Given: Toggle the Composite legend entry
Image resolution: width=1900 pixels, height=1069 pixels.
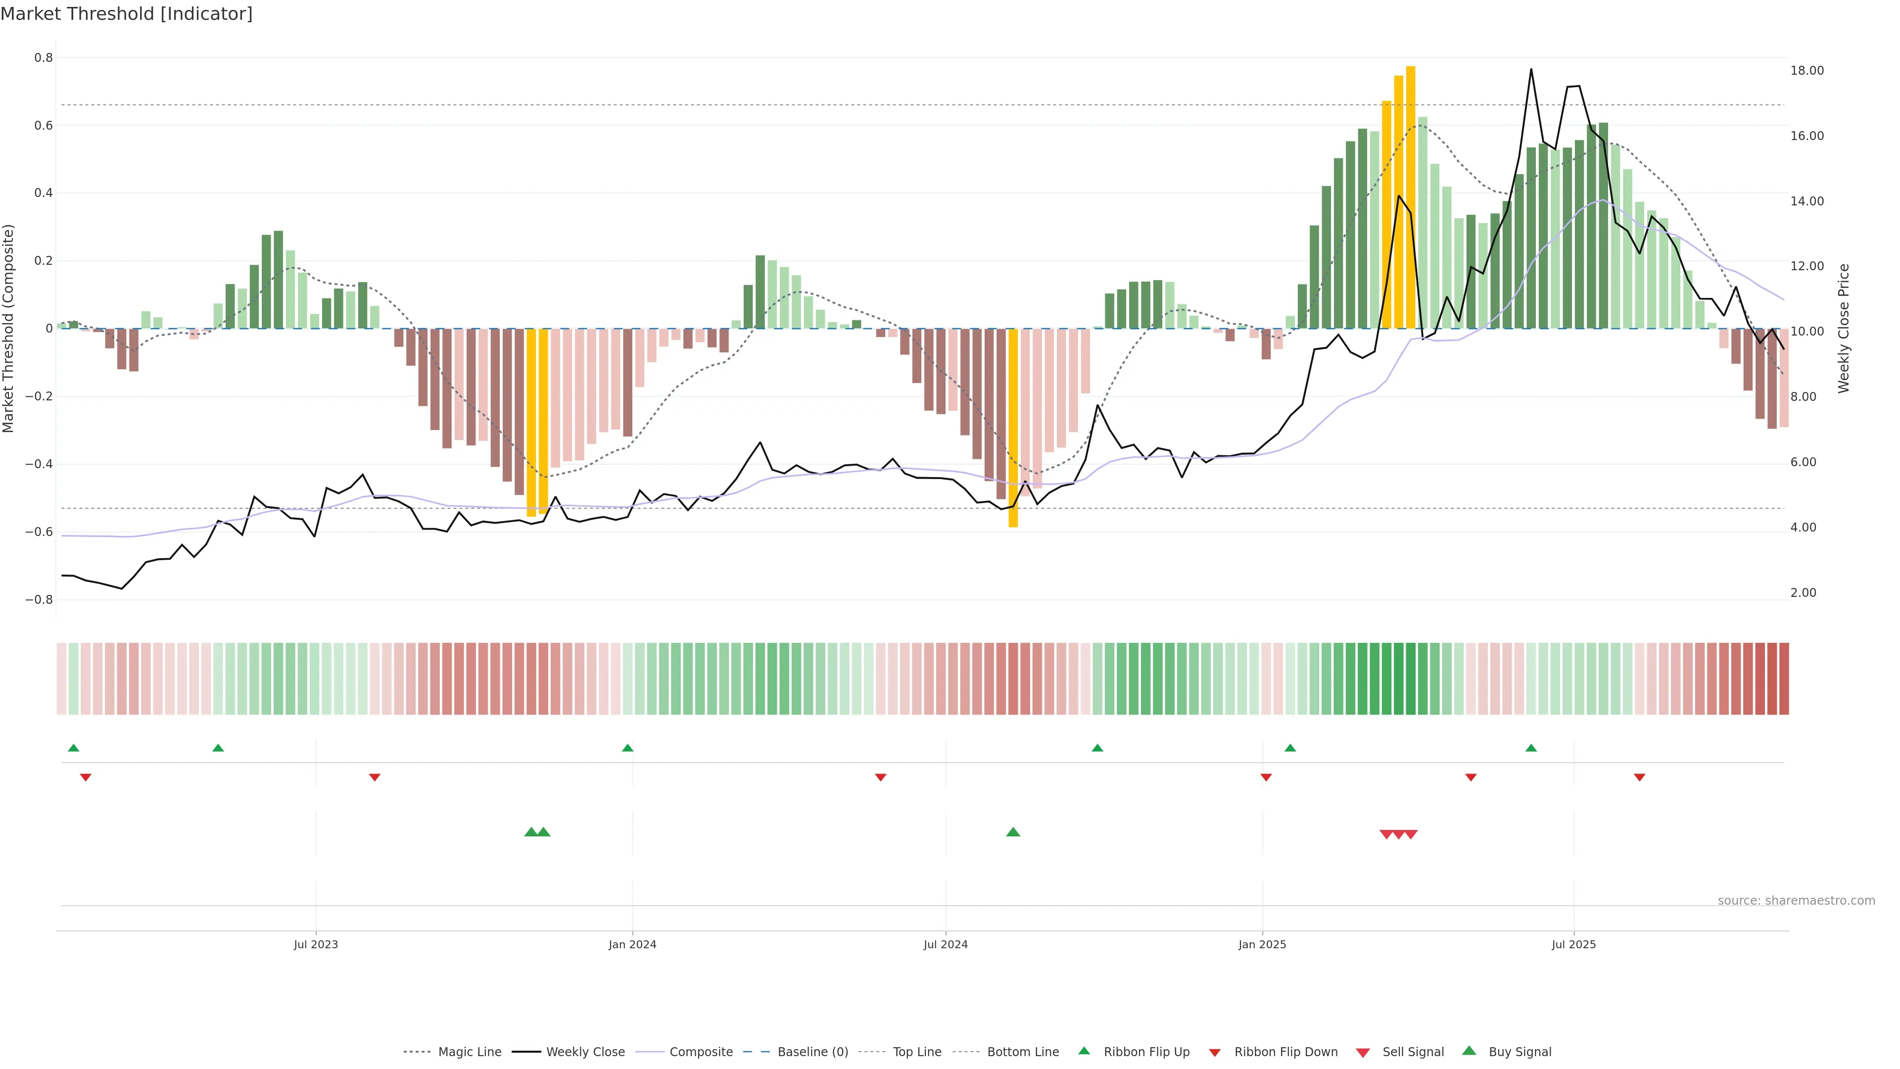Looking at the screenshot, I should [x=701, y=1052].
